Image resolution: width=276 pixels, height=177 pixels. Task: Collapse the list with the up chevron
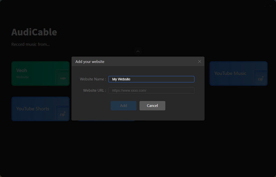[x=138, y=52]
